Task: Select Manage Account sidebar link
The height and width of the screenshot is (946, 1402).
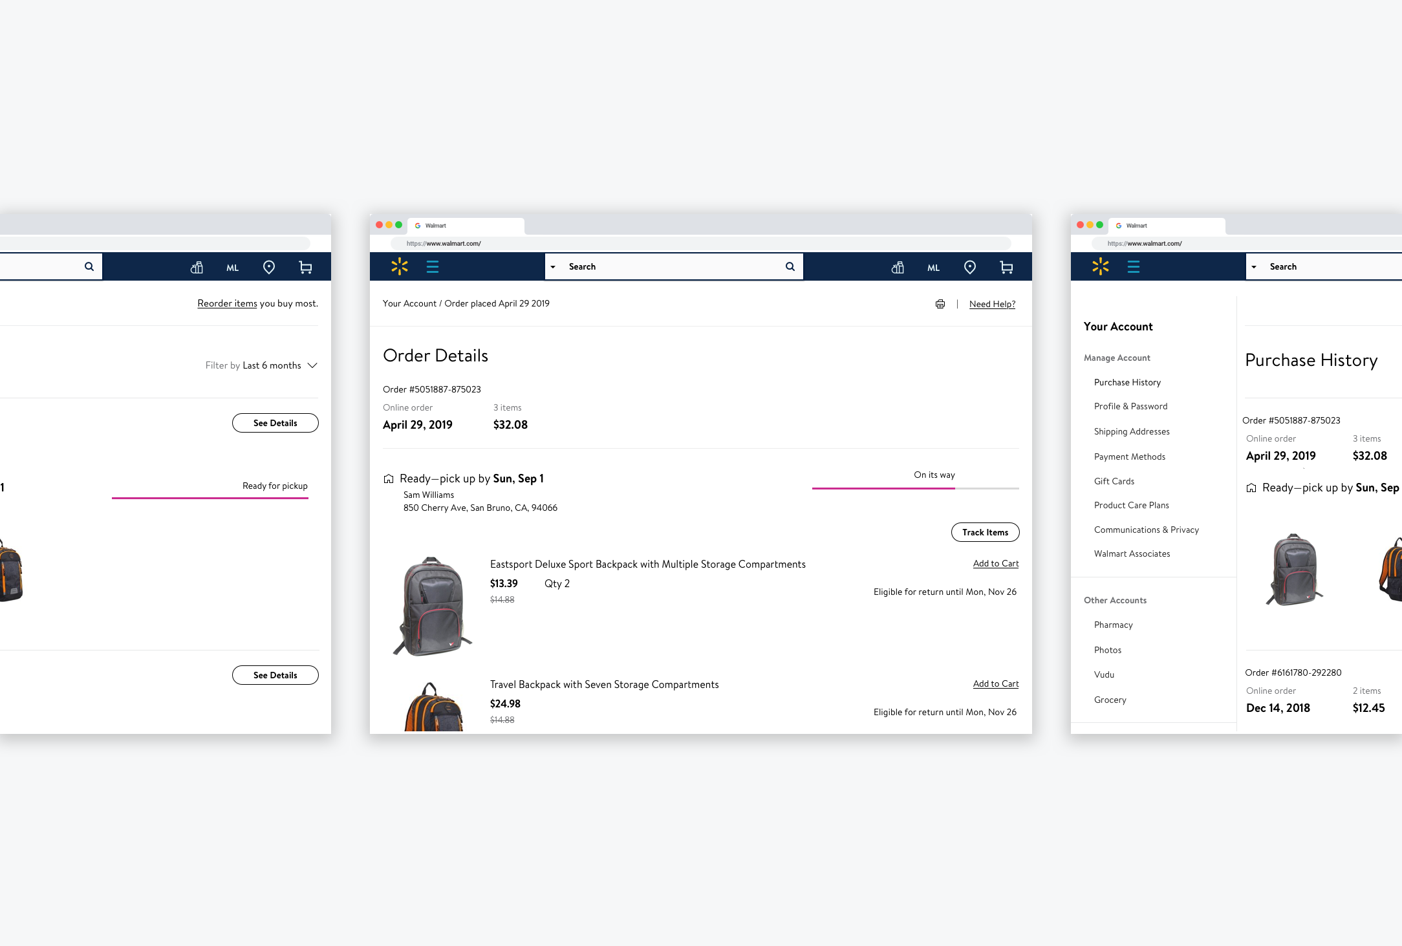Action: [x=1117, y=357]
